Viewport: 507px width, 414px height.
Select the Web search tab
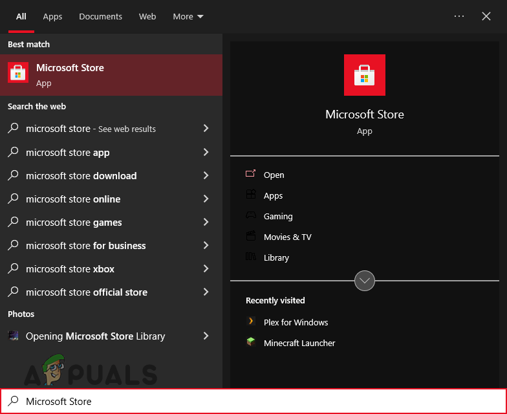[147, 16]
